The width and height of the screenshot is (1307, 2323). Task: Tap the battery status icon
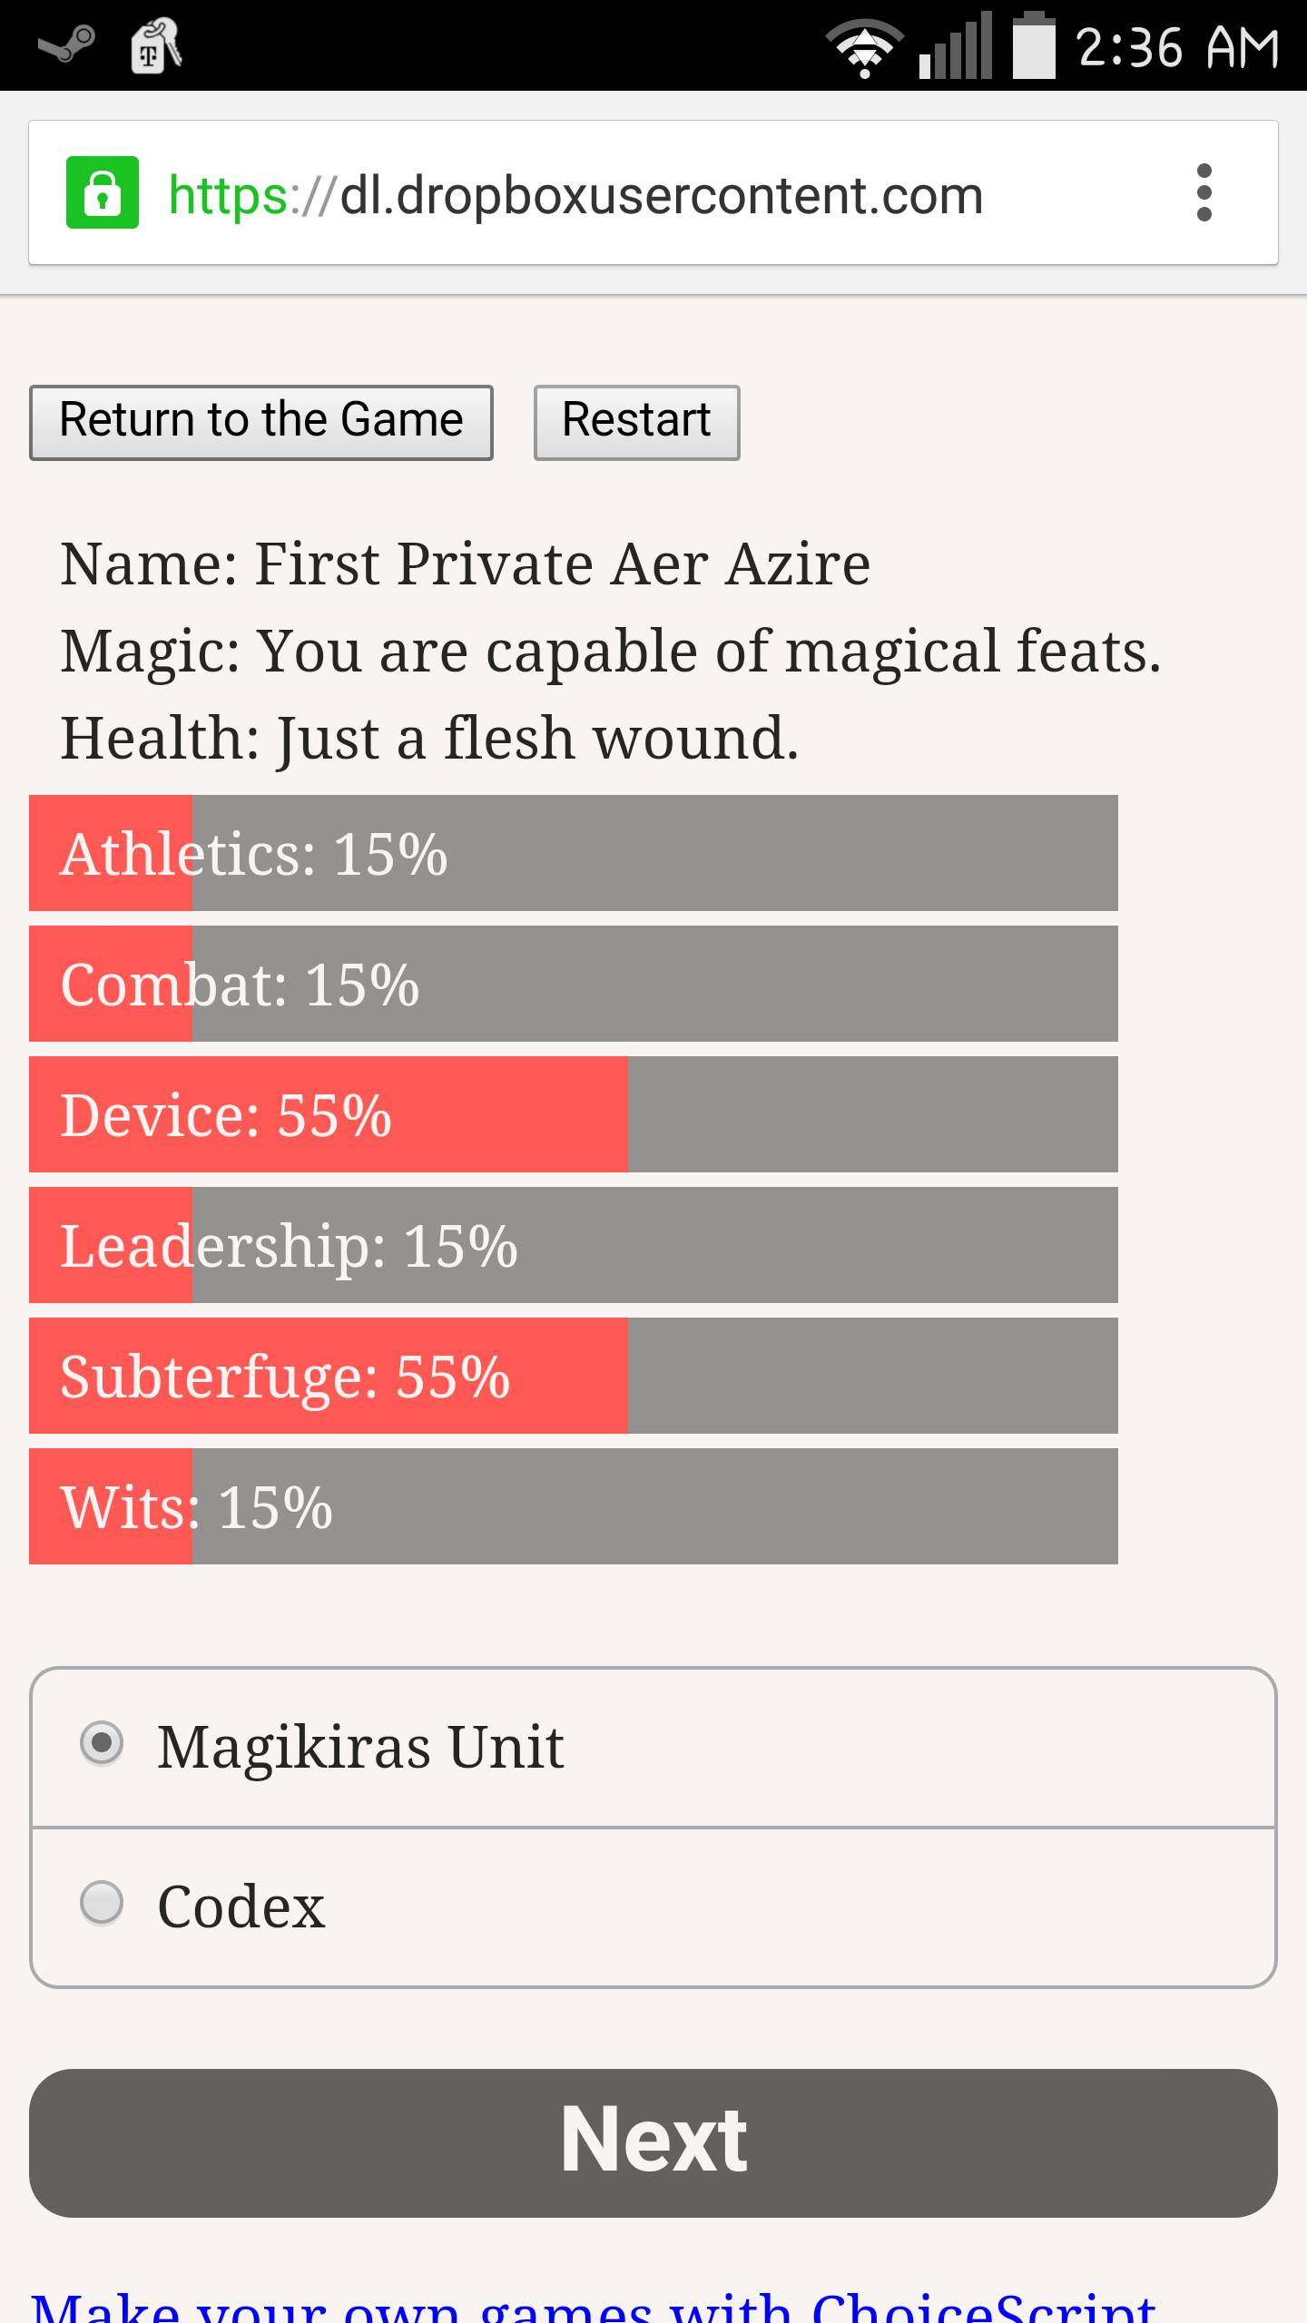[x=1034, y=47]
